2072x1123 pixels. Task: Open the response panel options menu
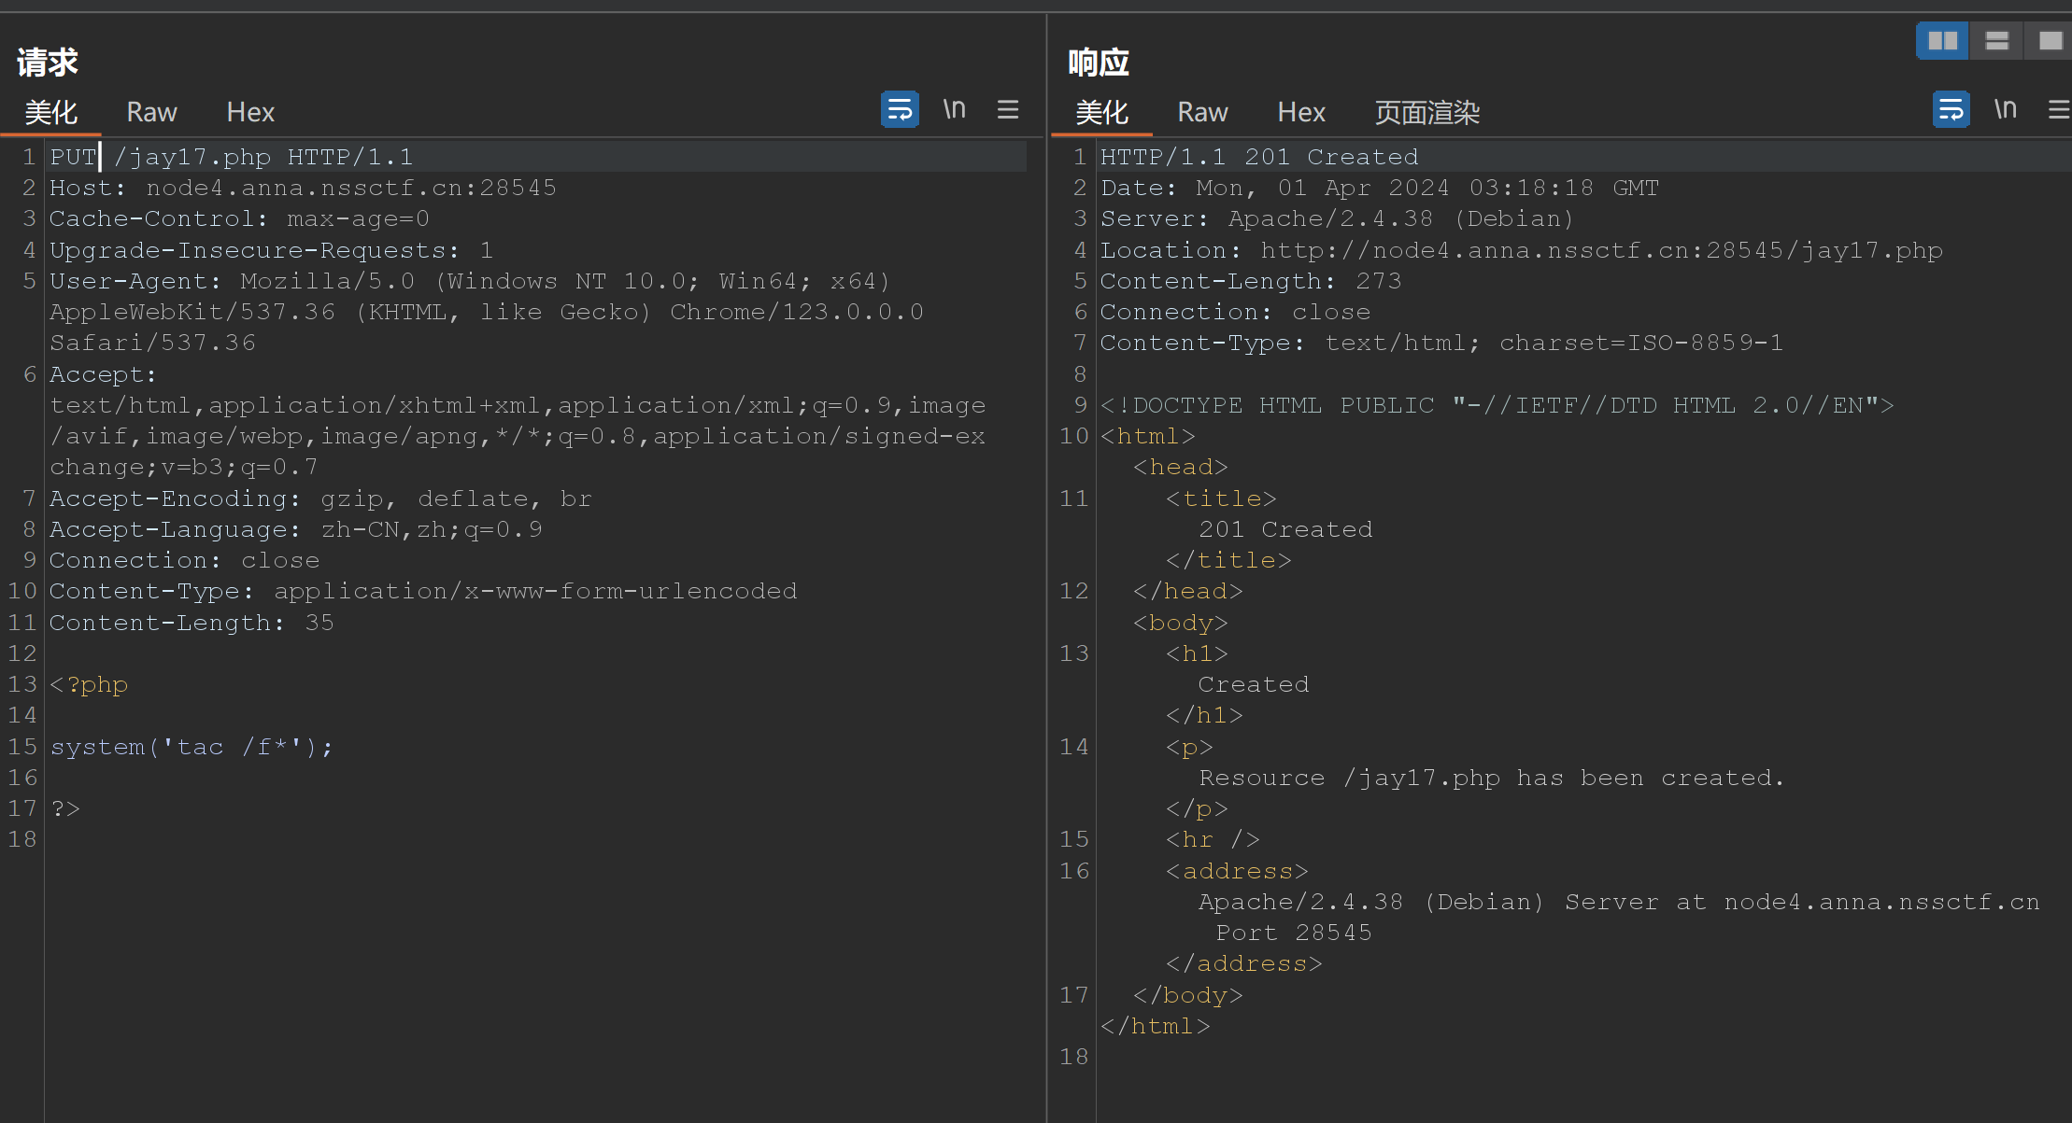click(2059, 110)
